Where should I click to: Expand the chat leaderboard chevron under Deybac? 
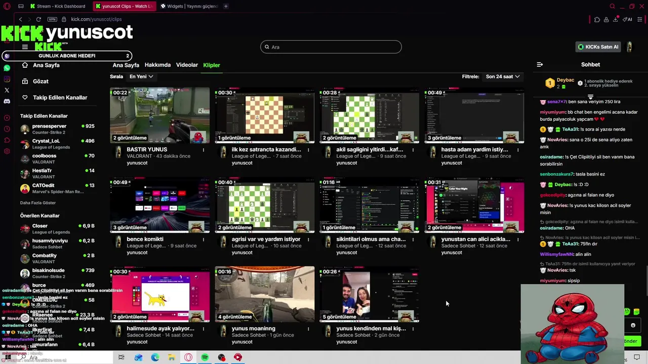click(x=590, y=97)
